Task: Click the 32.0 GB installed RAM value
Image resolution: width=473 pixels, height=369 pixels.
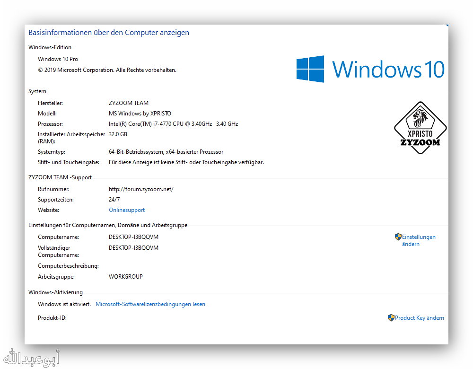Action: tap(118, 134)
